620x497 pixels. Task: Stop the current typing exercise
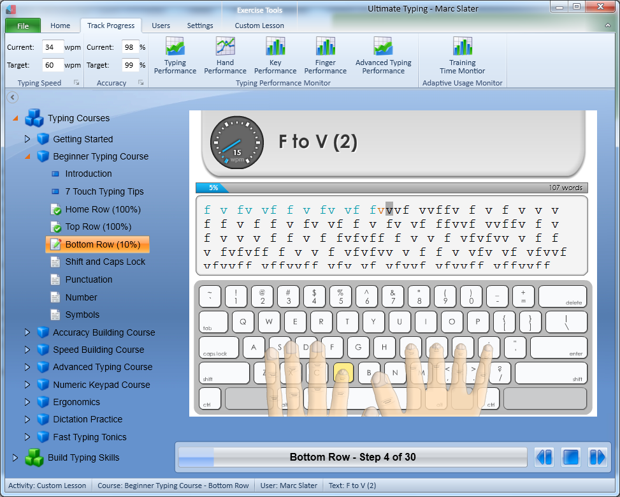pos(570,457)
